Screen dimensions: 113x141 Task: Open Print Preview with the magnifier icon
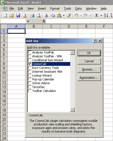(39, 15)
